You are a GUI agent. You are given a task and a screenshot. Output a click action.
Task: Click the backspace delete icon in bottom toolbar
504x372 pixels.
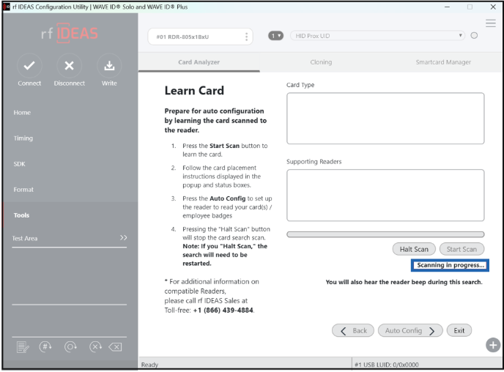point(116,347)
